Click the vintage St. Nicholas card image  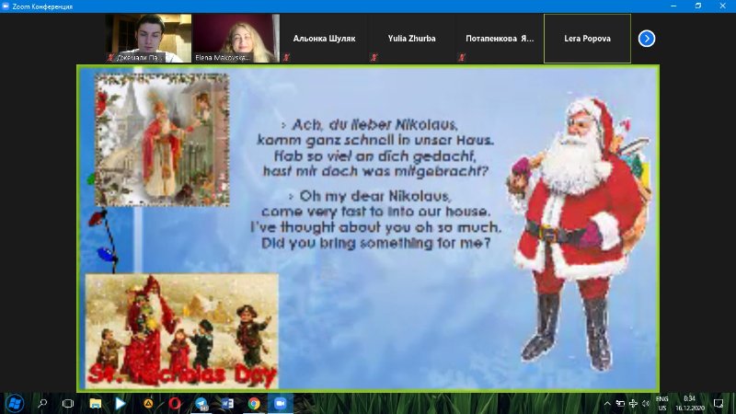(x=162, y=140)
